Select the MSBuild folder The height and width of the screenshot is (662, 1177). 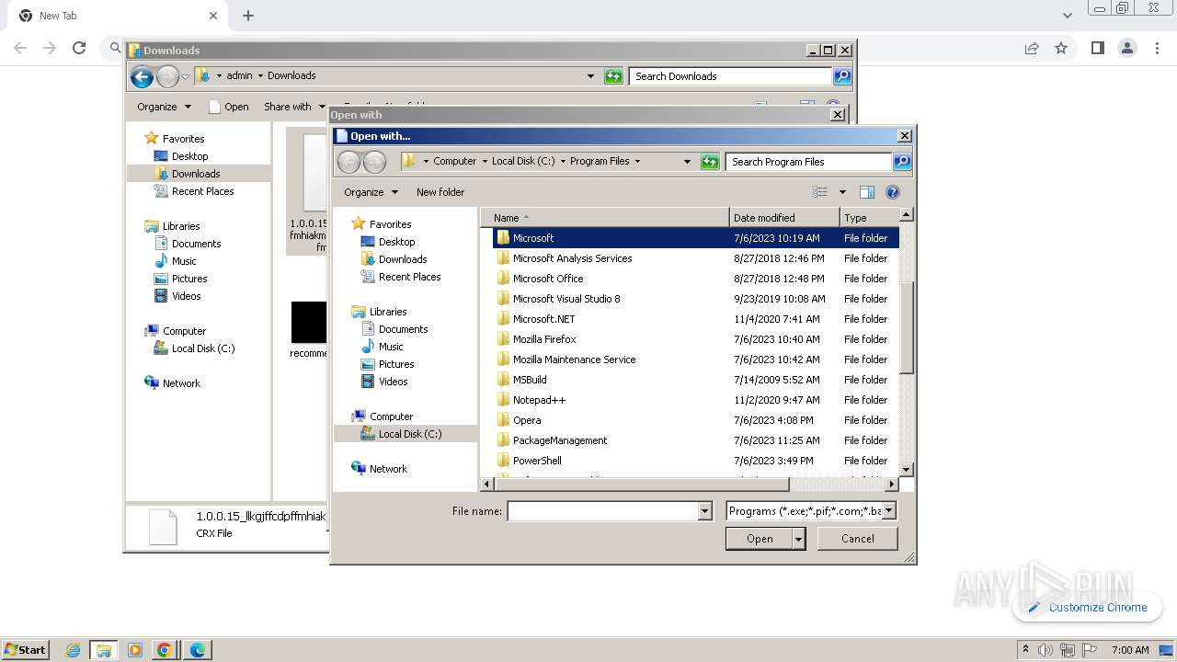click(696, 380)
